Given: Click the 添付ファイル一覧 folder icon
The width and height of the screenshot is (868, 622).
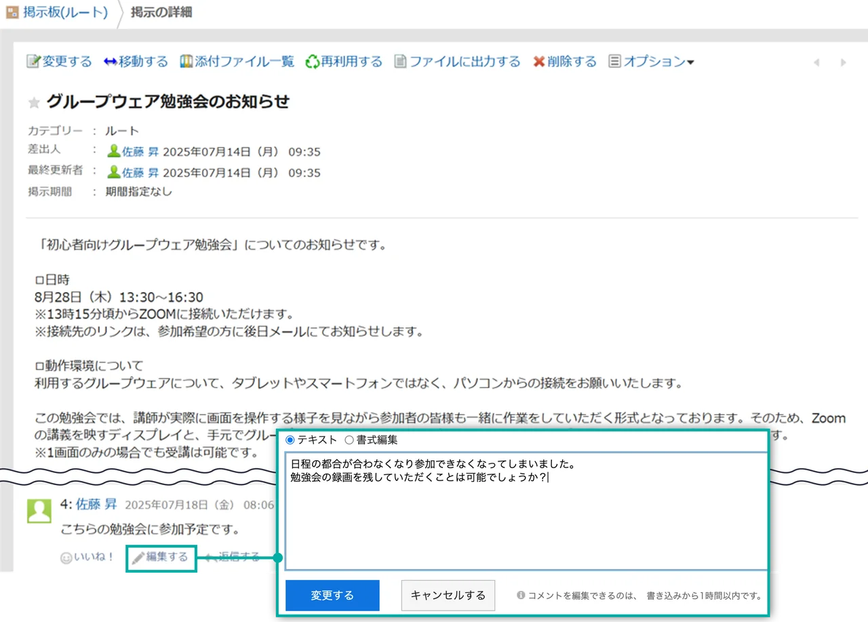Looking at the screenshot, I should point(186,62).
